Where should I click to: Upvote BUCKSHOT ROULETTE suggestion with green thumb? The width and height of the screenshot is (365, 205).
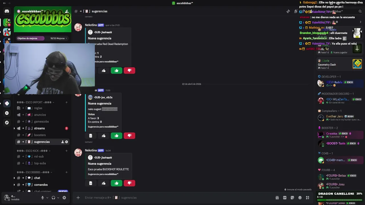(116, 183)
